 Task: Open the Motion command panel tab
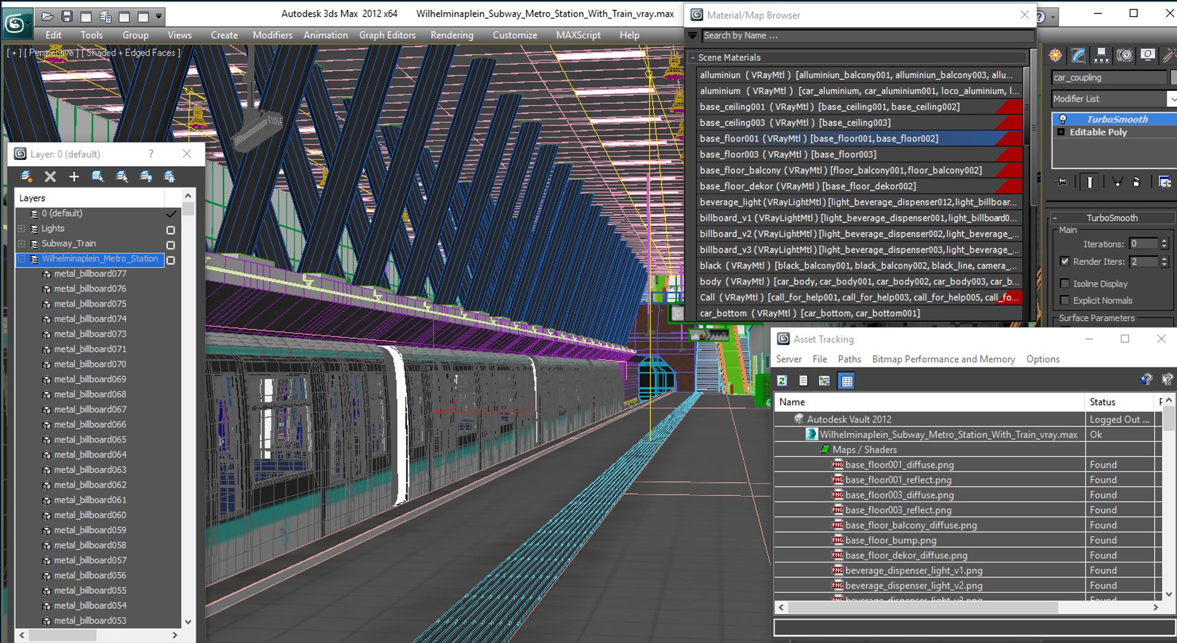pos(1124,56)
